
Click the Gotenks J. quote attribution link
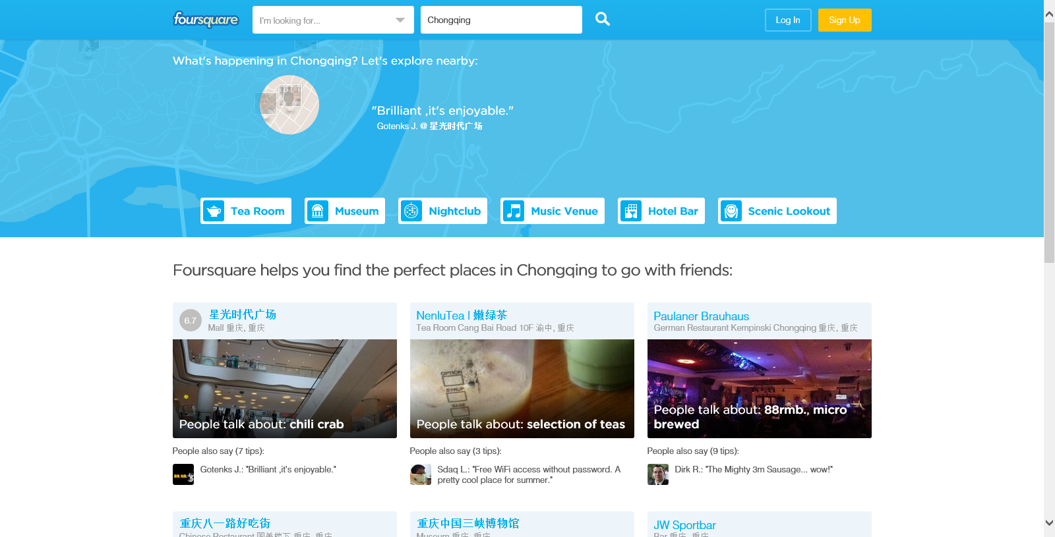tap(429, 126)
